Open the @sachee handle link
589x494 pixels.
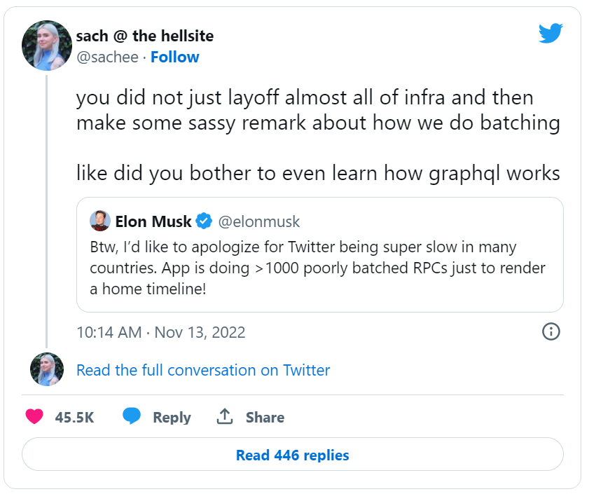coord(106,57)
